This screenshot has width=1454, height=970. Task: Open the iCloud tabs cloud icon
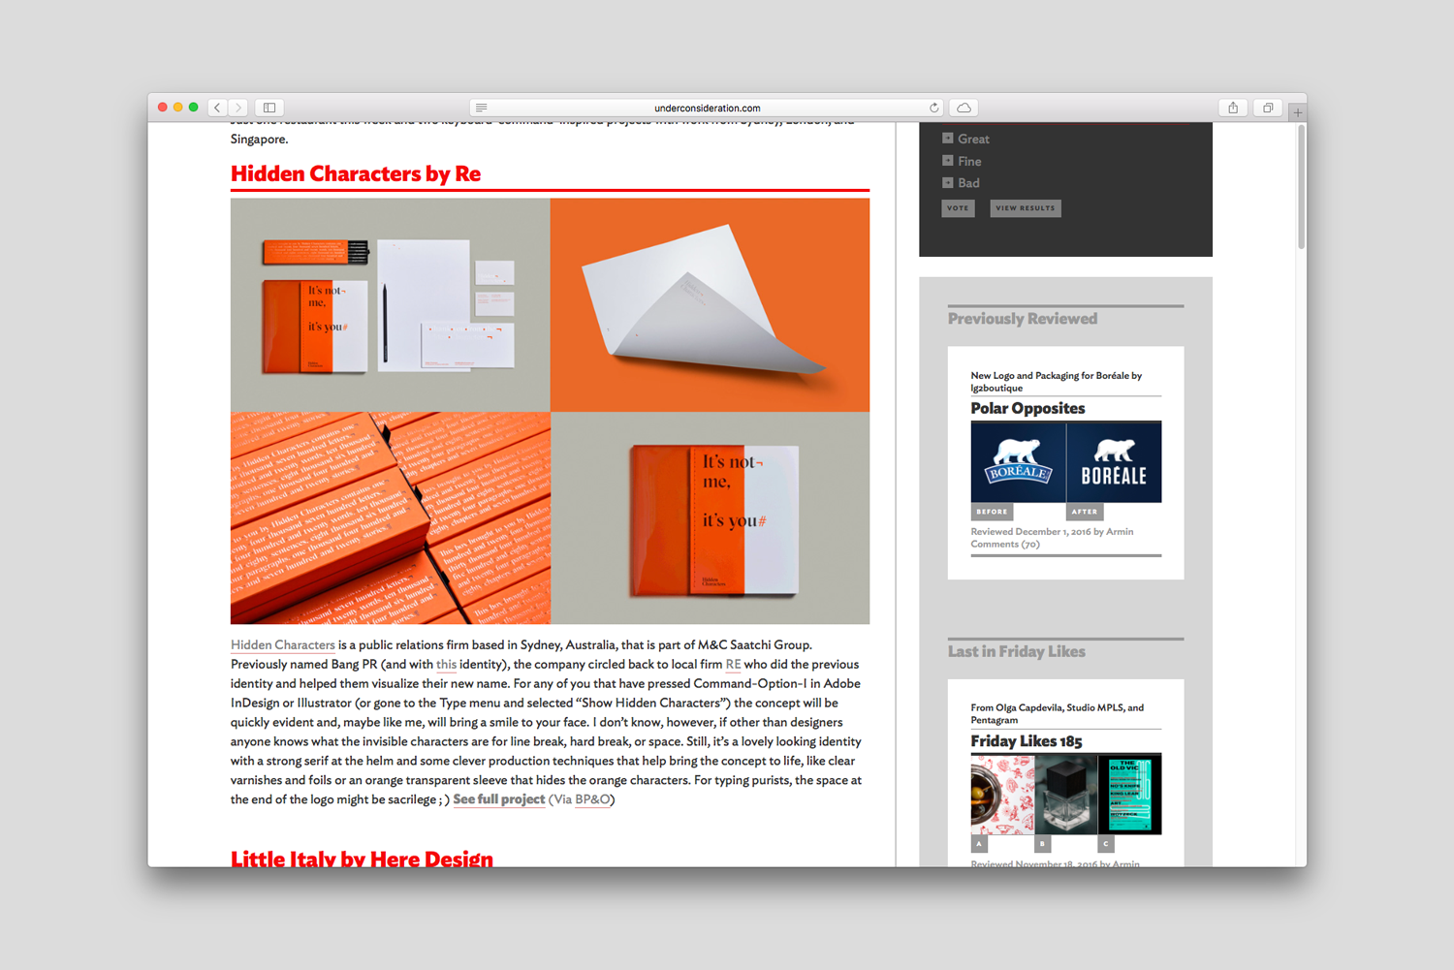point(964,108)
